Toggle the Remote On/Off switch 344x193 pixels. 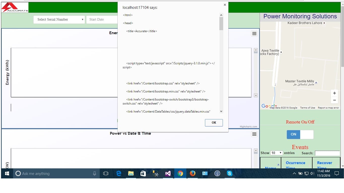point(300,134)
